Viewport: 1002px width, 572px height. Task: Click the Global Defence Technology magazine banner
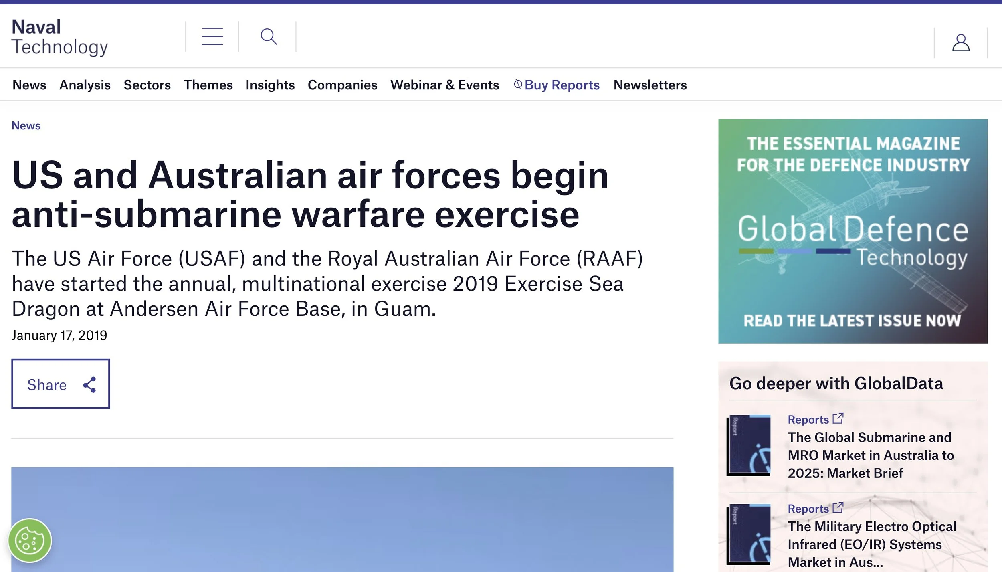853,231
